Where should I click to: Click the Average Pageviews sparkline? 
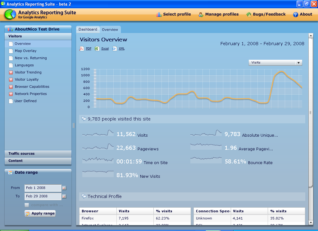click(x=206, y=147)
